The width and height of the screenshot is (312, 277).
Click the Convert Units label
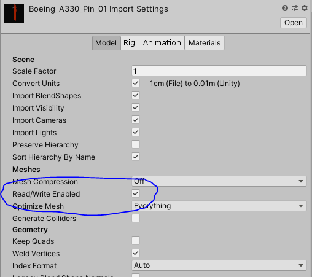[x=36, y=84]
